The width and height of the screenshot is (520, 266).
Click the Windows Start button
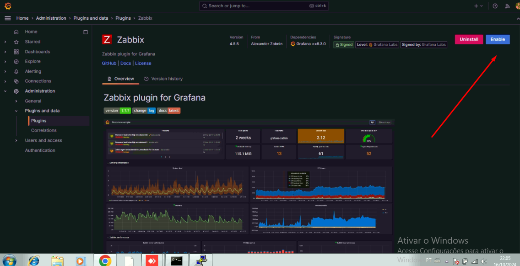[x=9, y=261]
